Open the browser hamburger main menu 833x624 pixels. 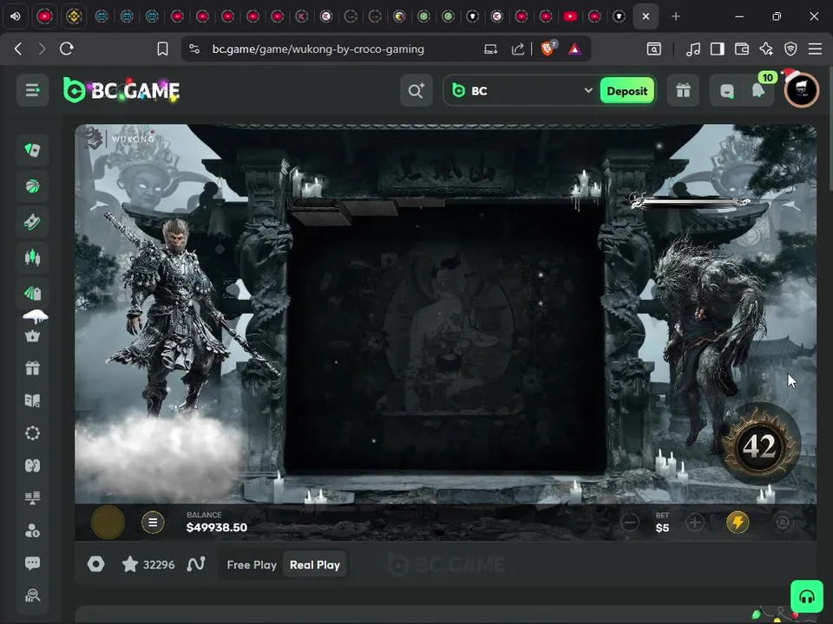815,49
